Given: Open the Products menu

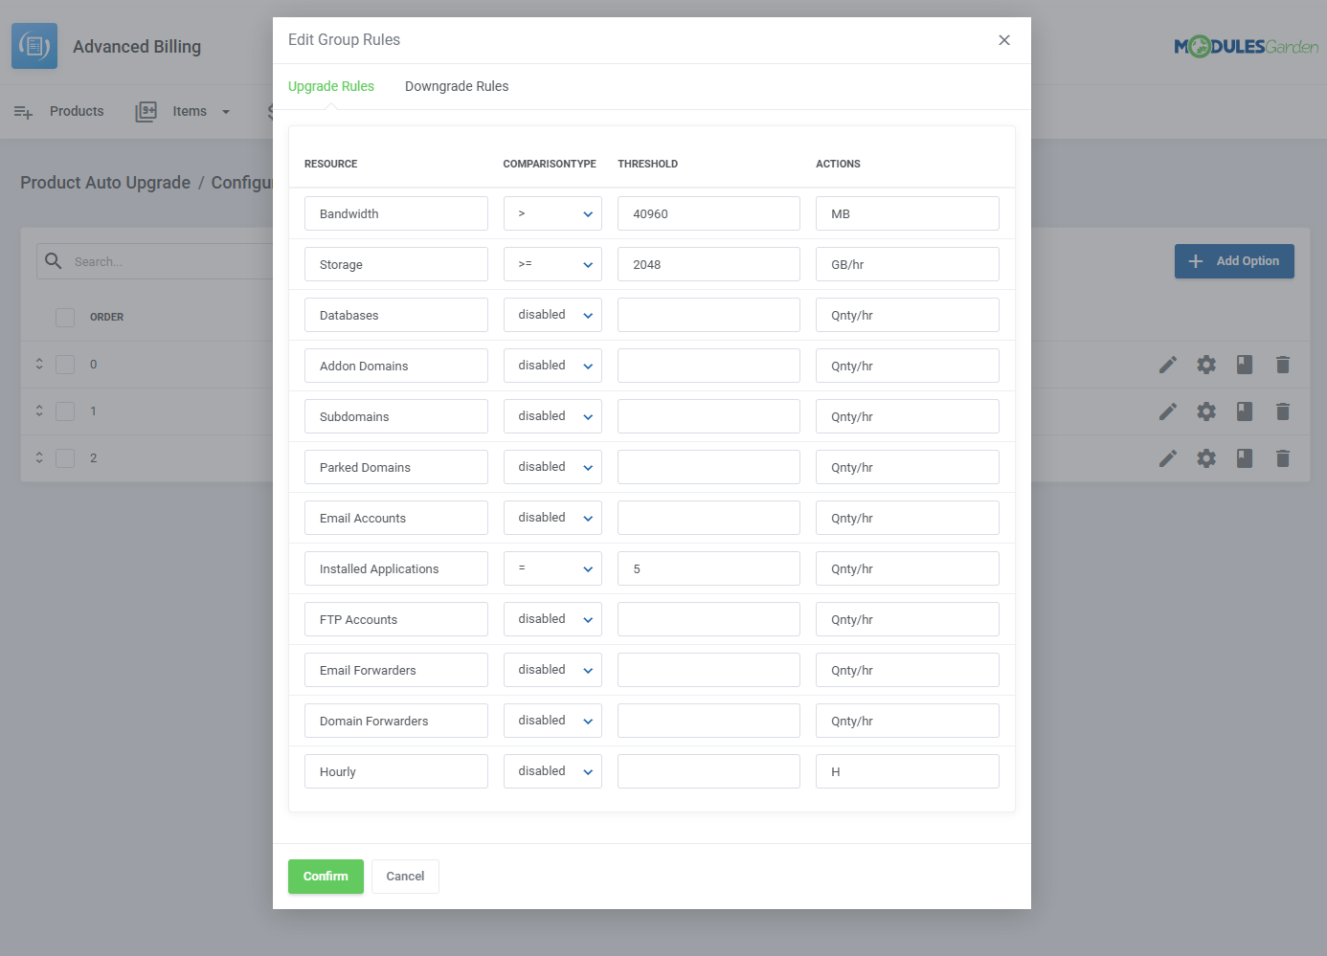Looking at the screenshot, I should (x=76, y=111).
